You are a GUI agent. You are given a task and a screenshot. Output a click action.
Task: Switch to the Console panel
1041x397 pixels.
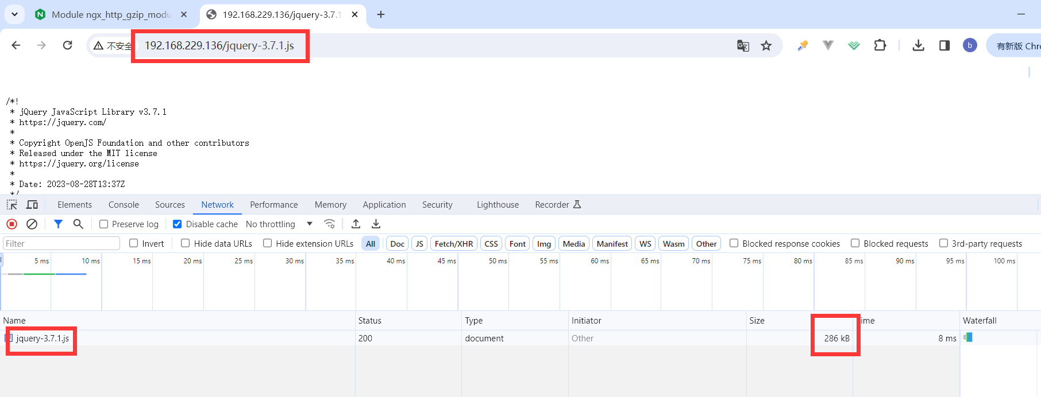coord(124,205)
